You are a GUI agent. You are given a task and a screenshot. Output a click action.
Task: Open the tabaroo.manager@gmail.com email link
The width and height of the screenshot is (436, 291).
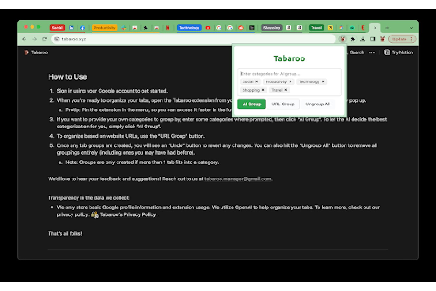(238, 179)
